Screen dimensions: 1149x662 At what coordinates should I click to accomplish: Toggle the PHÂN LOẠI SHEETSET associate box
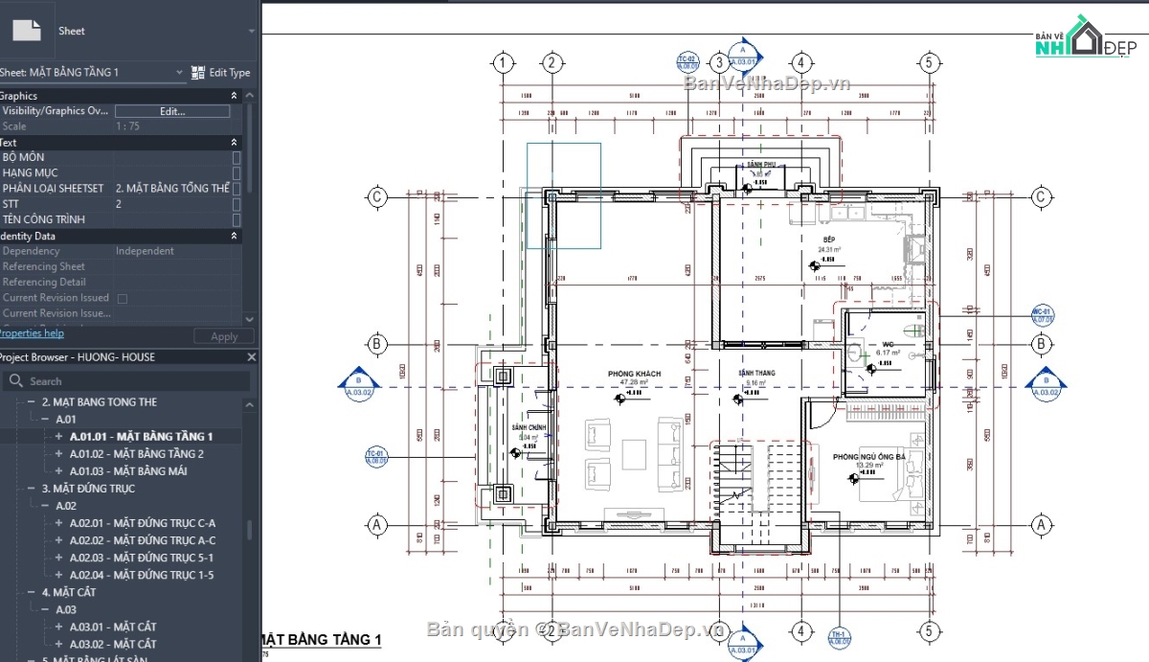click(237, 189)
